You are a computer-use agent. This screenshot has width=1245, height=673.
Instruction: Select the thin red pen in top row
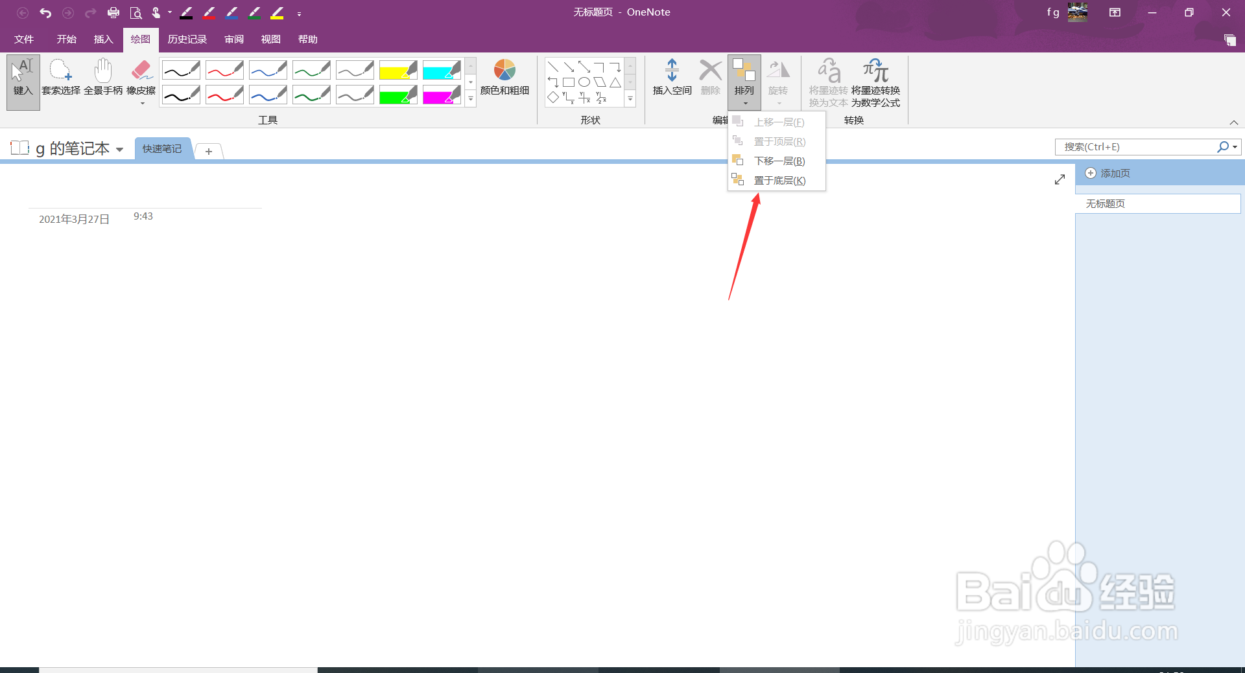coord(224,70)
